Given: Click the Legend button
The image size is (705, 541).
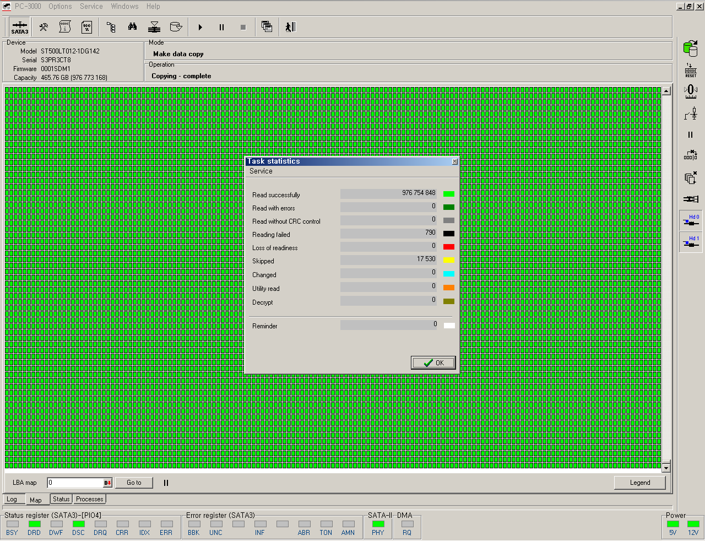Looking at the screenshot, I should tap(639, 483).
